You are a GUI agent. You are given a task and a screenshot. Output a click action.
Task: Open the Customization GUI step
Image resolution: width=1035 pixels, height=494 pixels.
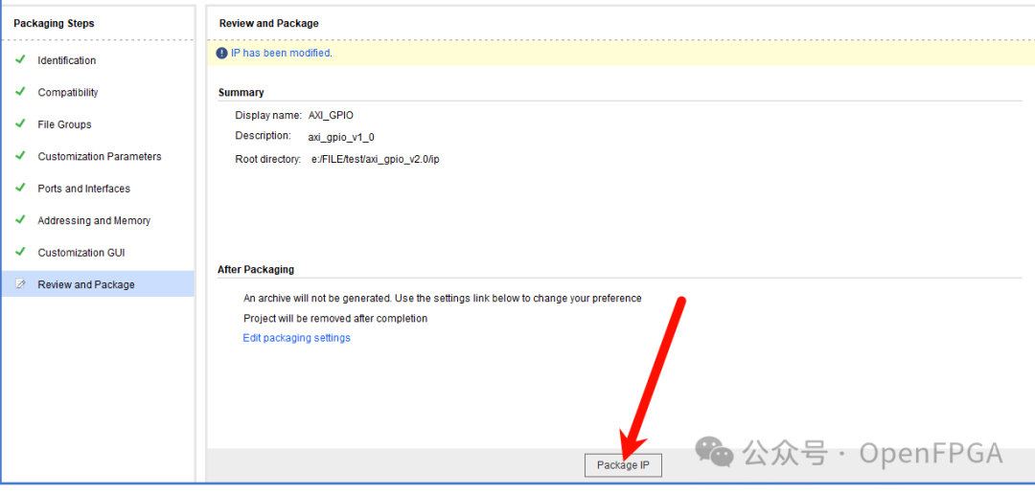(81, 253)
